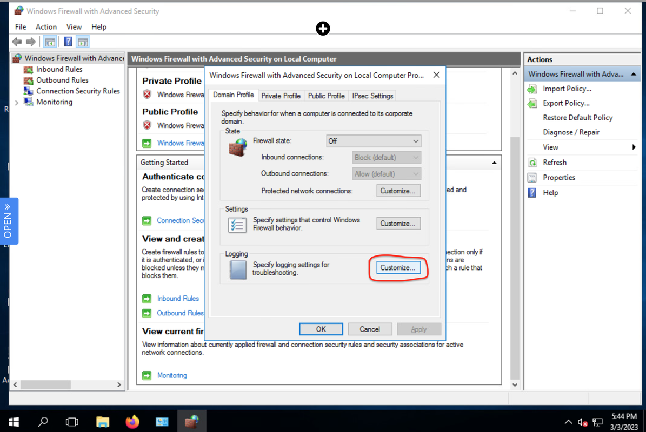
Task: Open the File menu
Action: (x=21, y=27)
